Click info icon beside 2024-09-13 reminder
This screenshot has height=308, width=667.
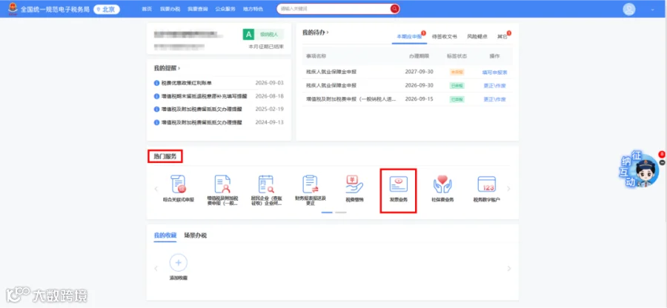click(156, 122)
